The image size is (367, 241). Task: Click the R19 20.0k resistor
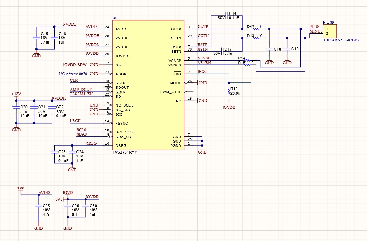[x=229, y=92]
